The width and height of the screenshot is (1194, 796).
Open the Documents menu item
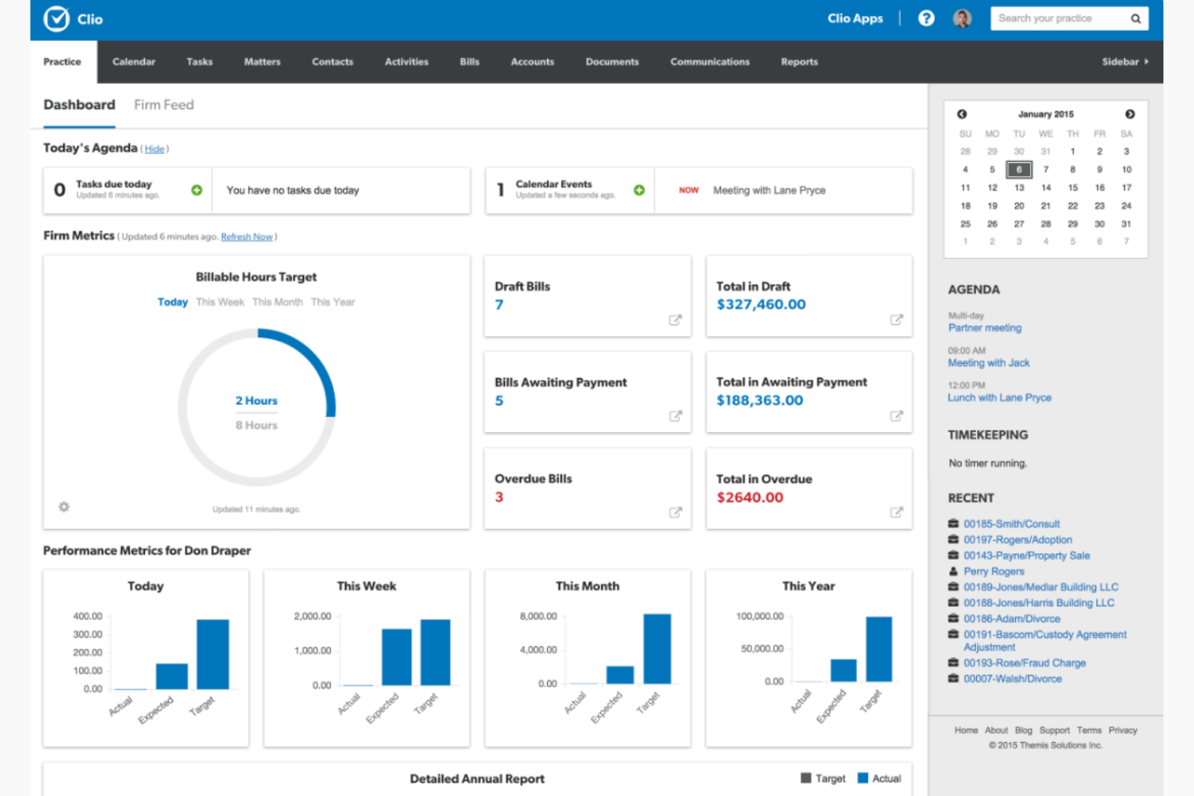point(612,61)
